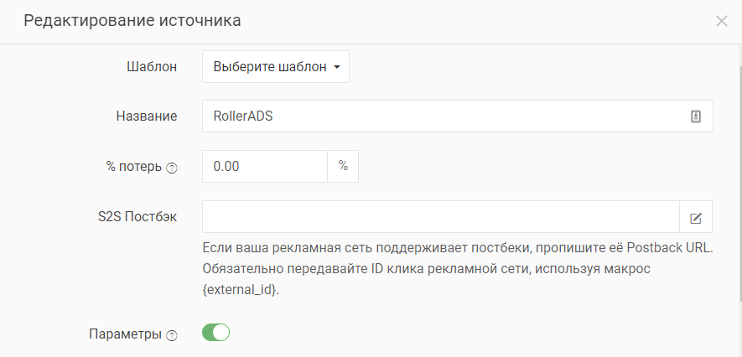This screenshot has height=357, width=742.
Task: Click the '%' addon beside the losses field
Action: coord(343,166)
